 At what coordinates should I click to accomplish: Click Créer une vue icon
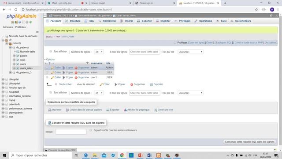[x=156, y=110]
